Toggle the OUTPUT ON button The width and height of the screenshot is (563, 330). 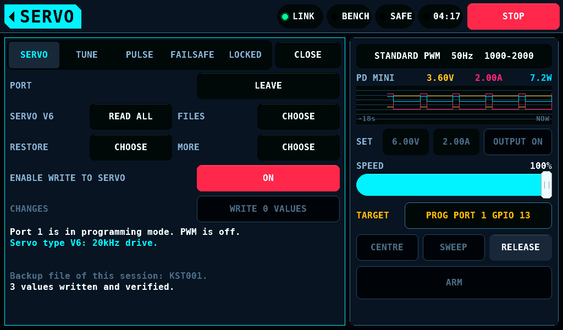[x=518, y=142]
